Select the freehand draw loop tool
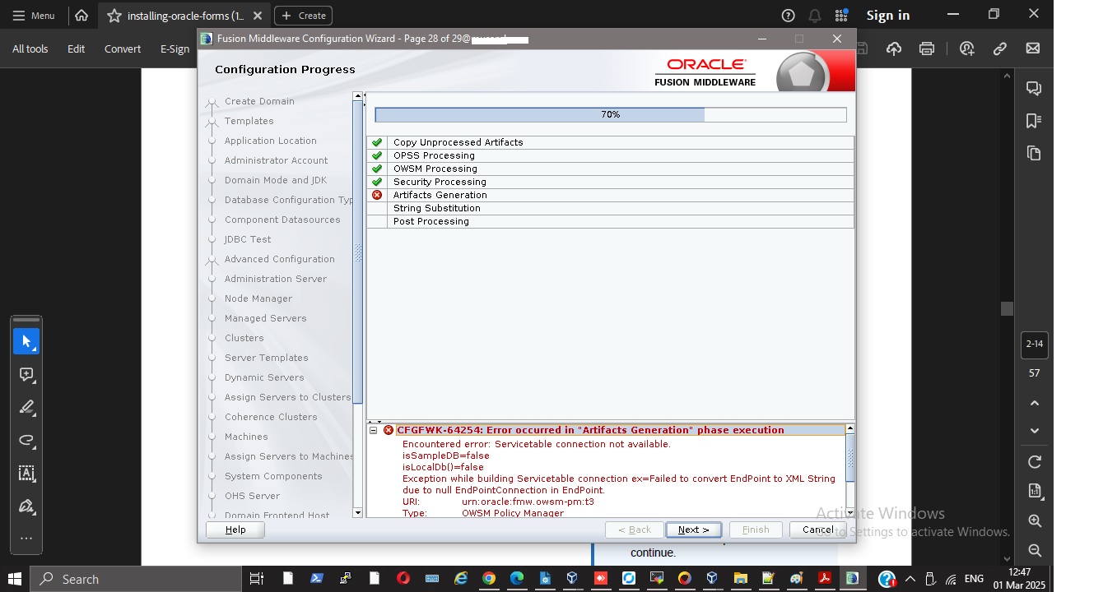This screenshot has width=1103, height=592. pos(26,441)
